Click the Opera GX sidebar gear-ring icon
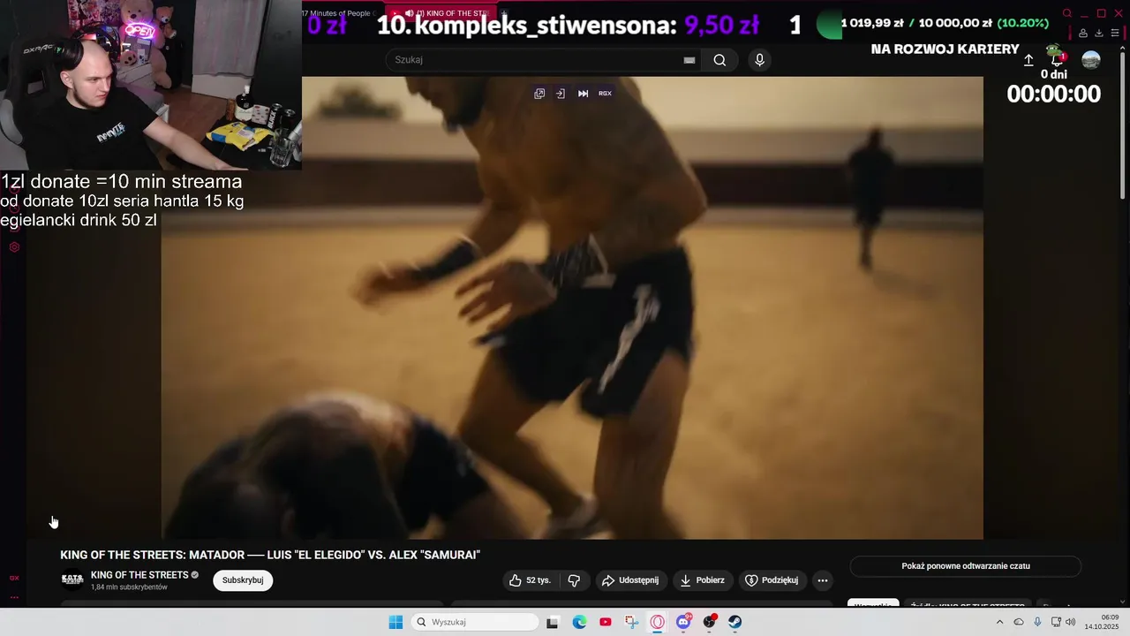The height and width of the screenshot is (636, 1130). [14, 247]
